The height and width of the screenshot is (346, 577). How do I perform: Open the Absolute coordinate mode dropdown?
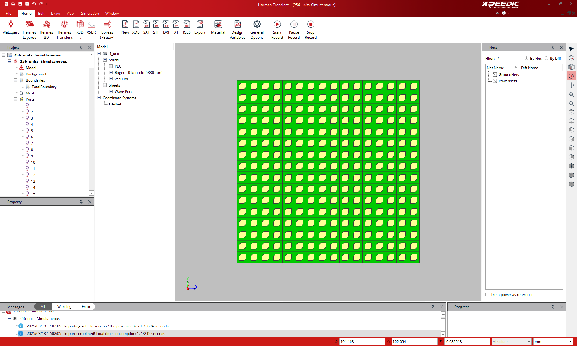tap(511, 341)
